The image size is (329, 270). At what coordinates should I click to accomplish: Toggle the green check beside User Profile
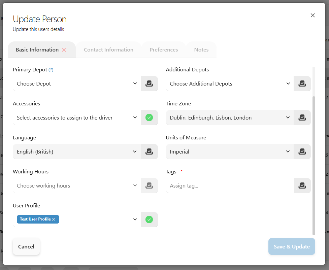[149, 220]
